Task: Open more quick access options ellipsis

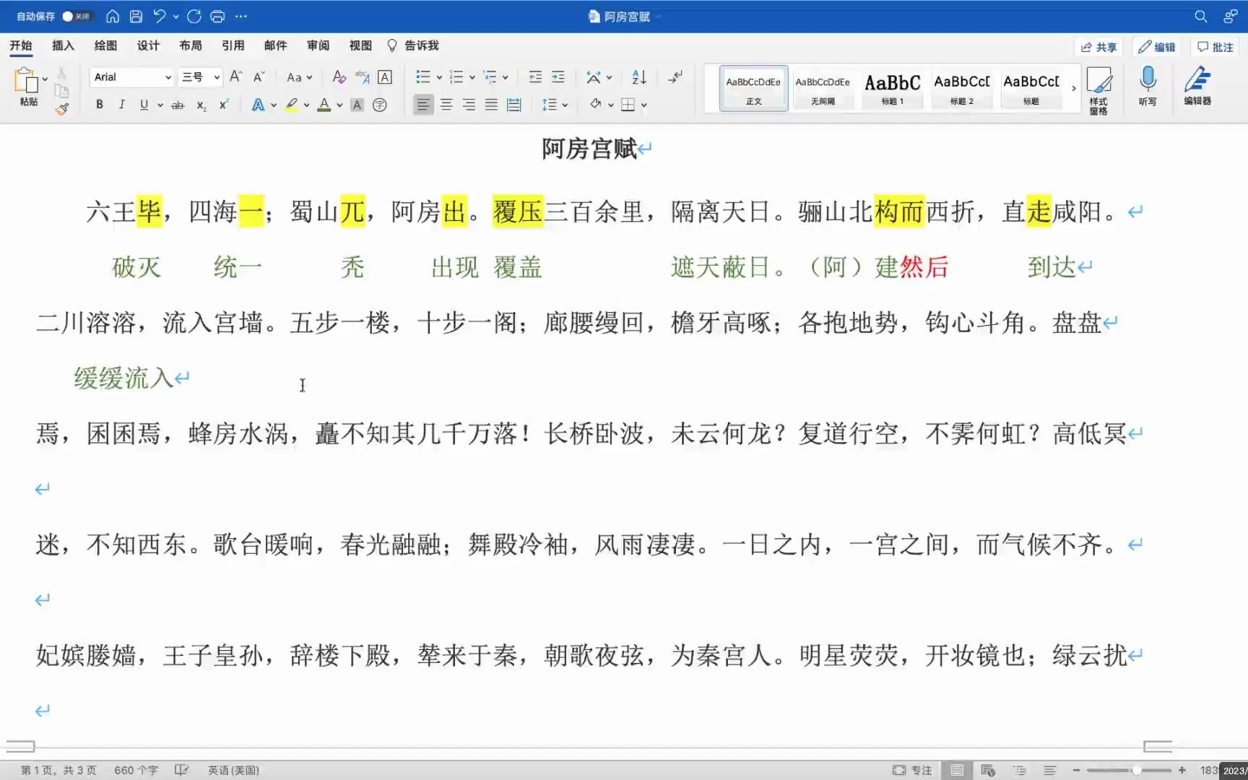Action: 241,16
